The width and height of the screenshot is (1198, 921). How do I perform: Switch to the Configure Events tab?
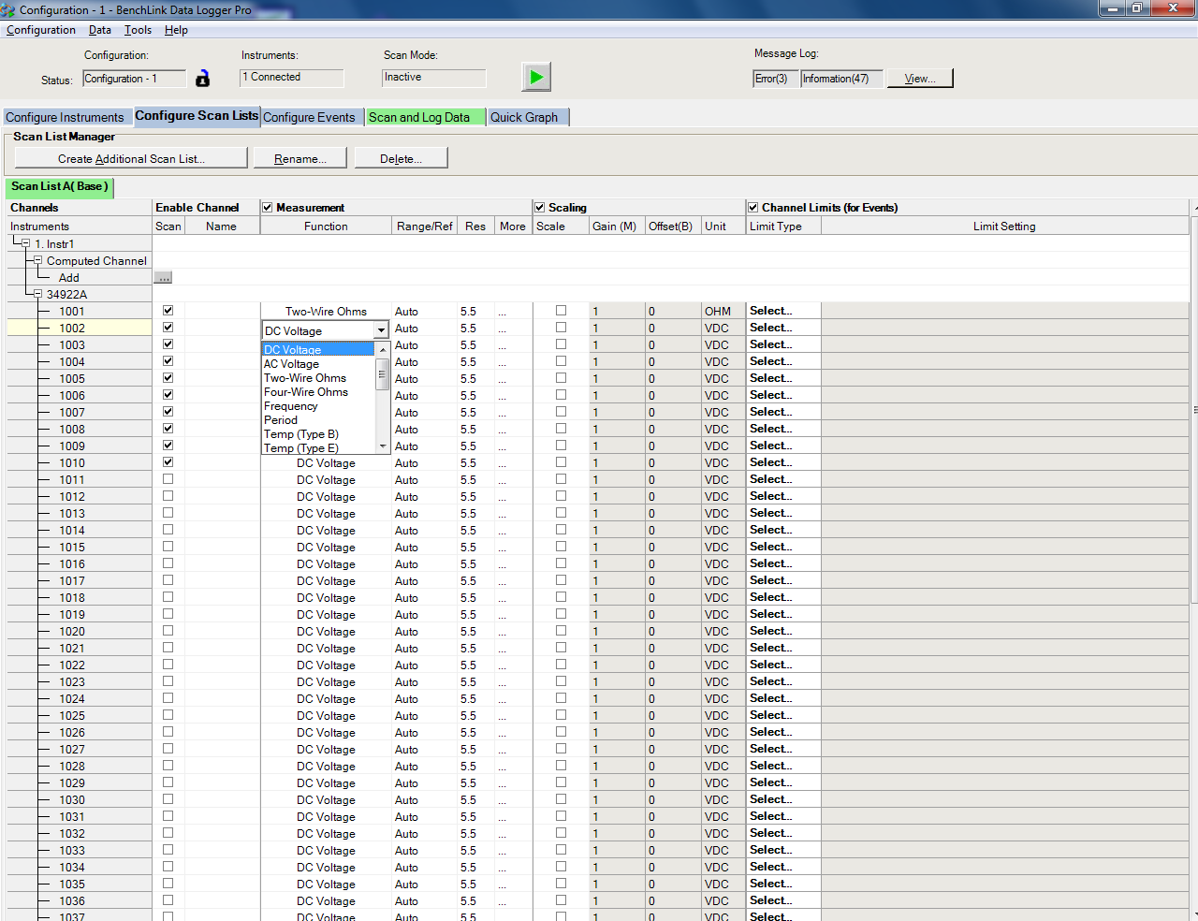(x=309, y=117)
